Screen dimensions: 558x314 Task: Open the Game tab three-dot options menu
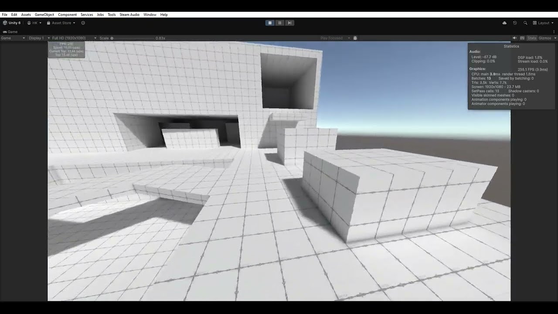[x=555, y=32]
